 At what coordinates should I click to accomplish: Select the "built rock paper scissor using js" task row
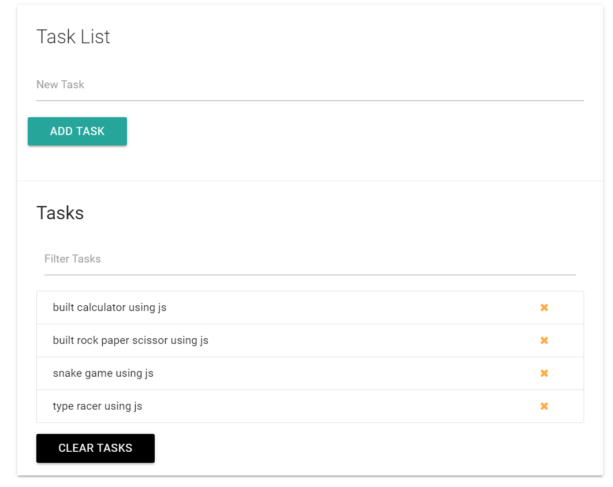click(x=231, y=340)
